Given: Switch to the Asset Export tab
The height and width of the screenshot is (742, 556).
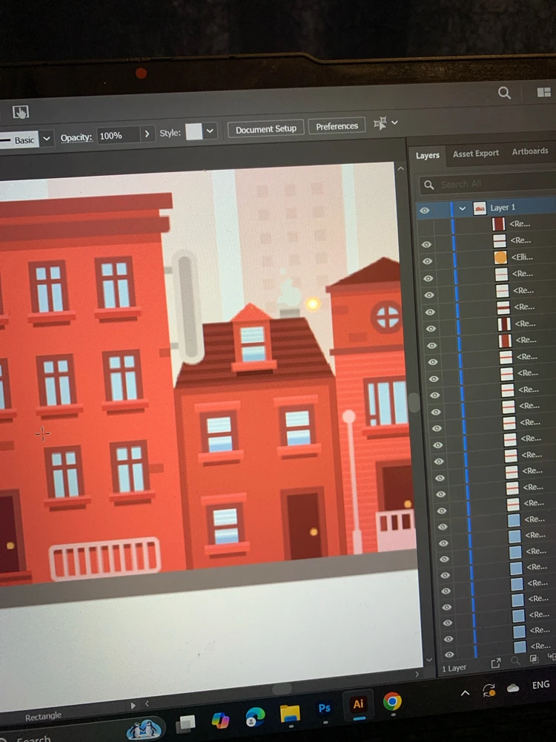Looking at the screenshot, I should [476, 154].
